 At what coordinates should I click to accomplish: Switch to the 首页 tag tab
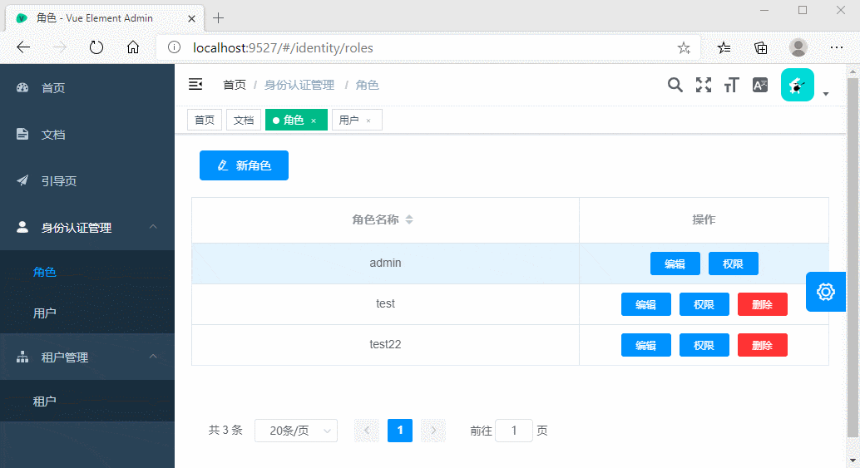[x=205, y=120]
